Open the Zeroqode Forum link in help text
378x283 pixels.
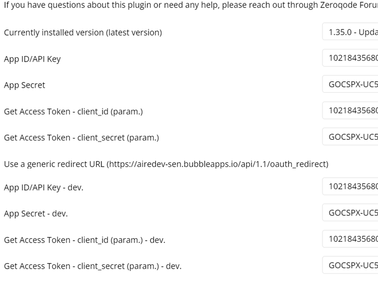349,5
